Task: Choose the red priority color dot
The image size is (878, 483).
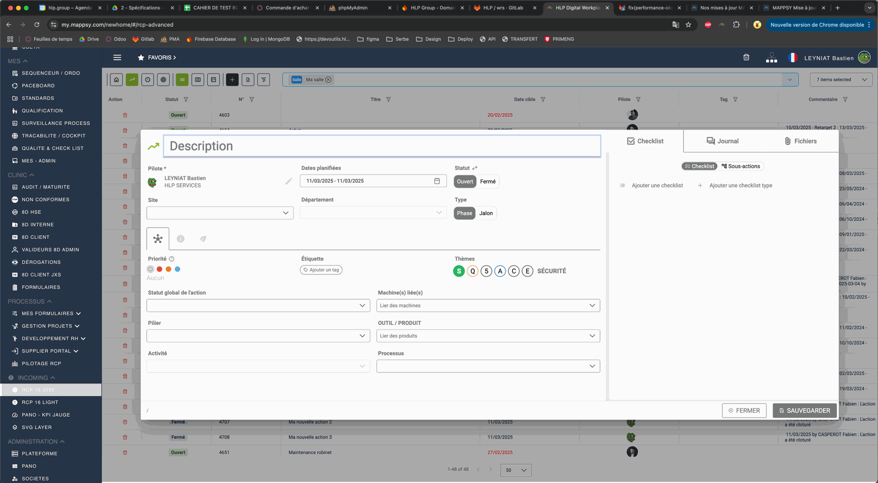Action: [x=160, y=269]
